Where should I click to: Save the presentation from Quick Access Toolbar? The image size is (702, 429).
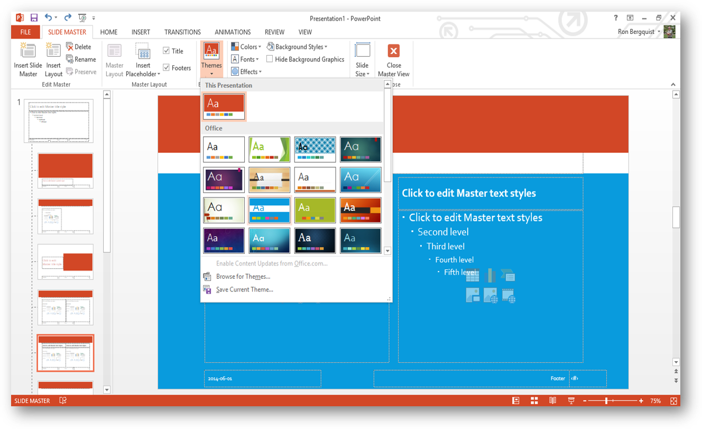[34, 18]
